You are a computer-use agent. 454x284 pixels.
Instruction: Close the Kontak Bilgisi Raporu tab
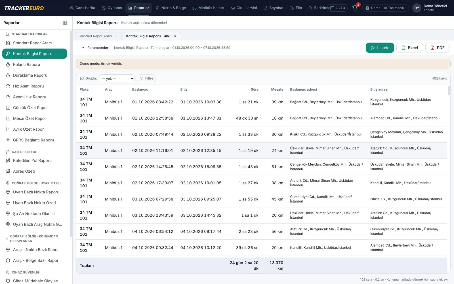175,36
